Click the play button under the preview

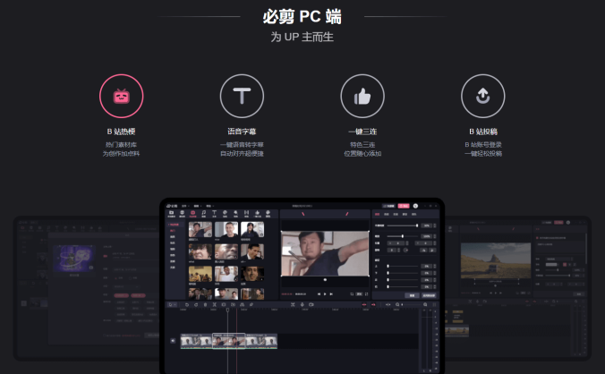(325, 293)
